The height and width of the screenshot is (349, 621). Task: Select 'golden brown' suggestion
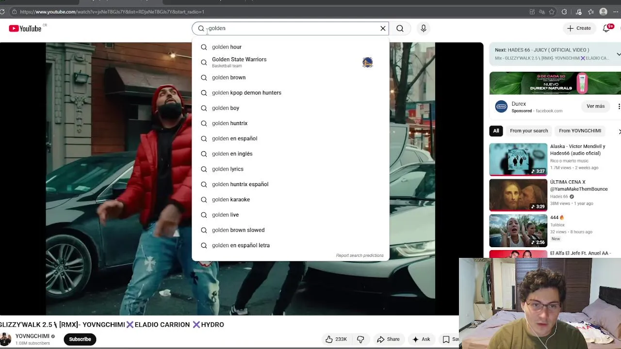click(x=290, y=78)
